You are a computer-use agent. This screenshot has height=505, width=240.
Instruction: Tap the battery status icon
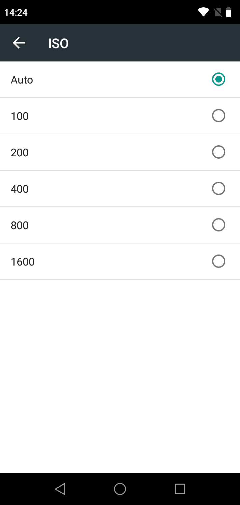[x=229, y=12]
